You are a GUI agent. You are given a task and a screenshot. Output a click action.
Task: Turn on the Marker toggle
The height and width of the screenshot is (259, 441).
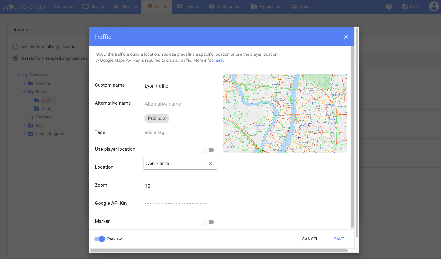(209, 222)
